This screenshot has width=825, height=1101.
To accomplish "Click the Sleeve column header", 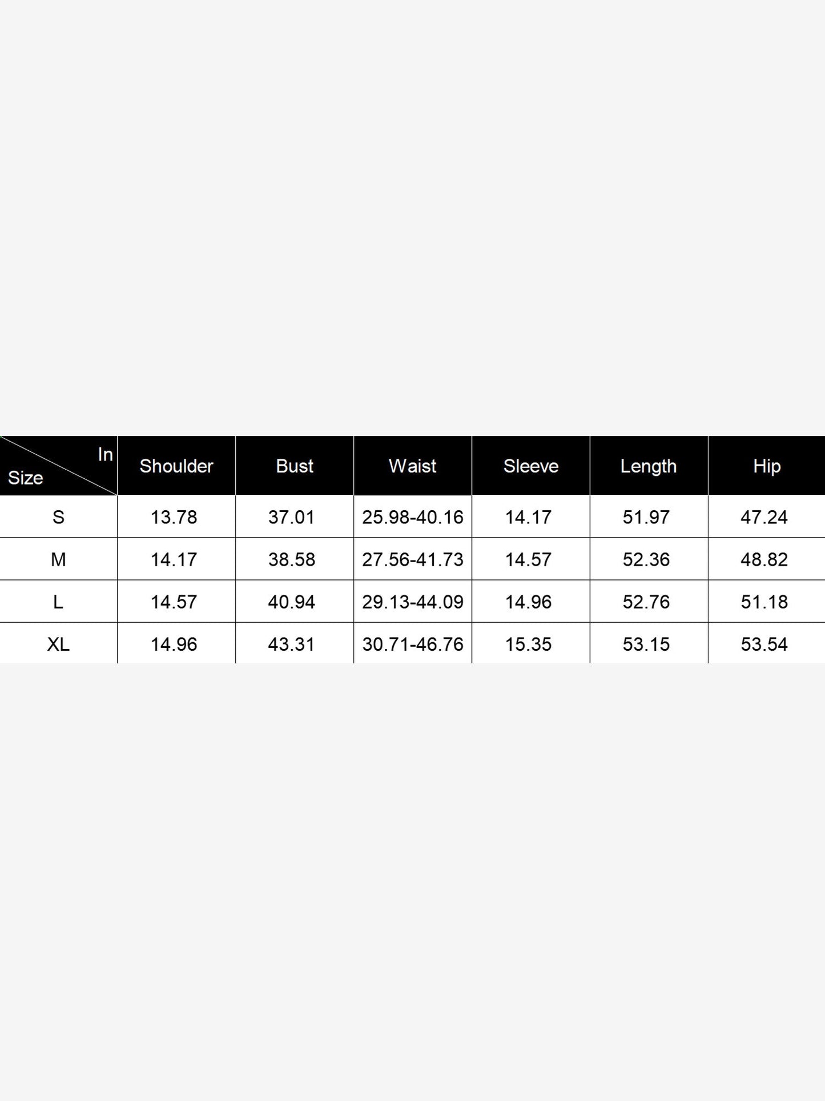I will coord(531,466).
